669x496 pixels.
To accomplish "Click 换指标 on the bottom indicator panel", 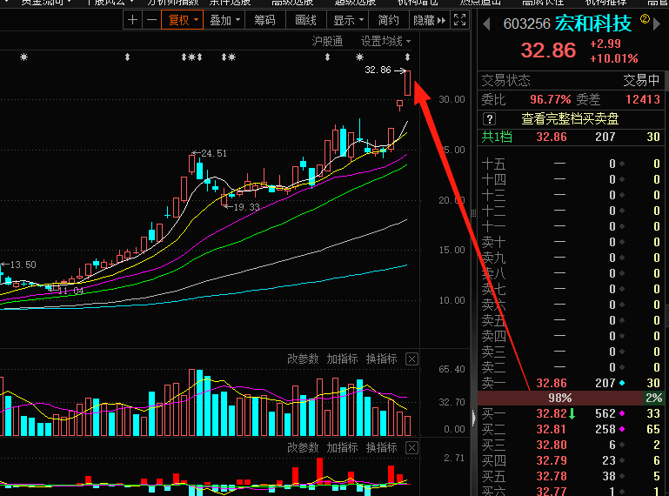I will click(x=381, y=448).
